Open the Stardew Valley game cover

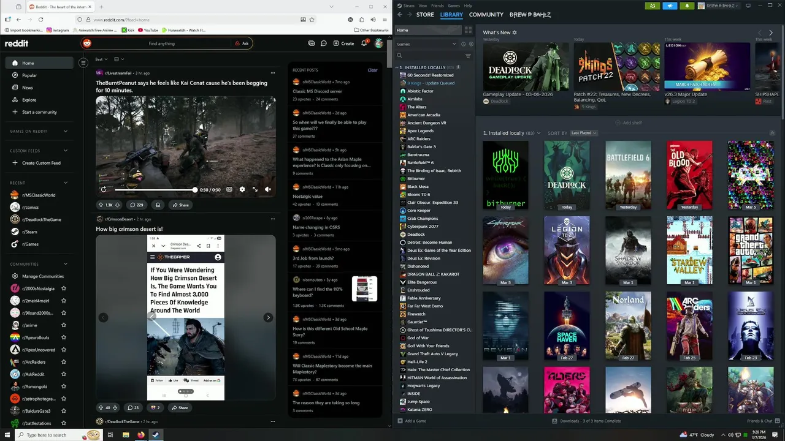tap(689, 251)
